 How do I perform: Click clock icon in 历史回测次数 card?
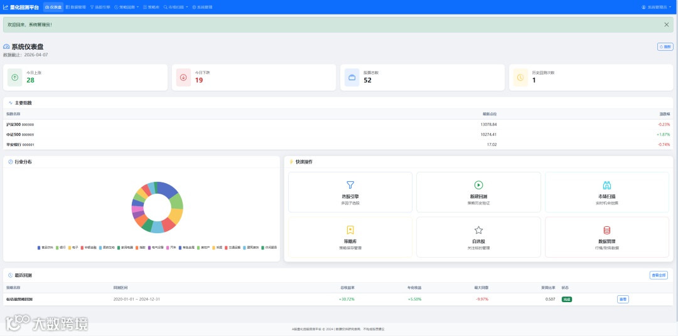pyautogui.click(x=520, y=78)
